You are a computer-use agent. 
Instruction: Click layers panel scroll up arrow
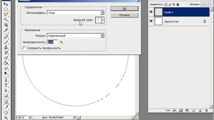tap(211, 9)
